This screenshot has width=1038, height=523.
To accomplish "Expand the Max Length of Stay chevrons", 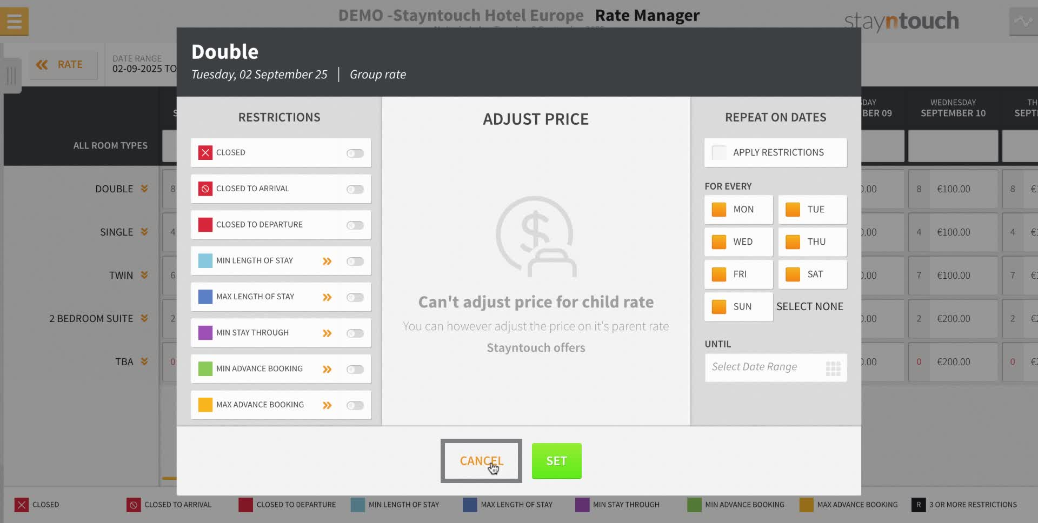I will point(327,298).
